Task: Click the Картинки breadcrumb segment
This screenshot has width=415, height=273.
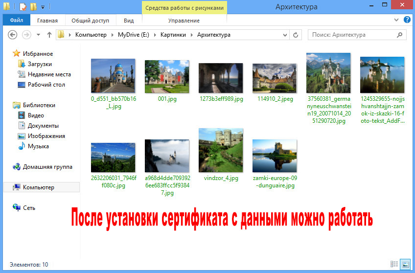Action: coord(173,35)
